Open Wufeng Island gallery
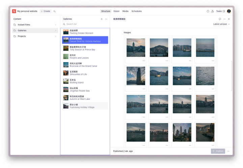Viewport: 243px width, 168px height. pyautogui.click(x=85, y=81)
